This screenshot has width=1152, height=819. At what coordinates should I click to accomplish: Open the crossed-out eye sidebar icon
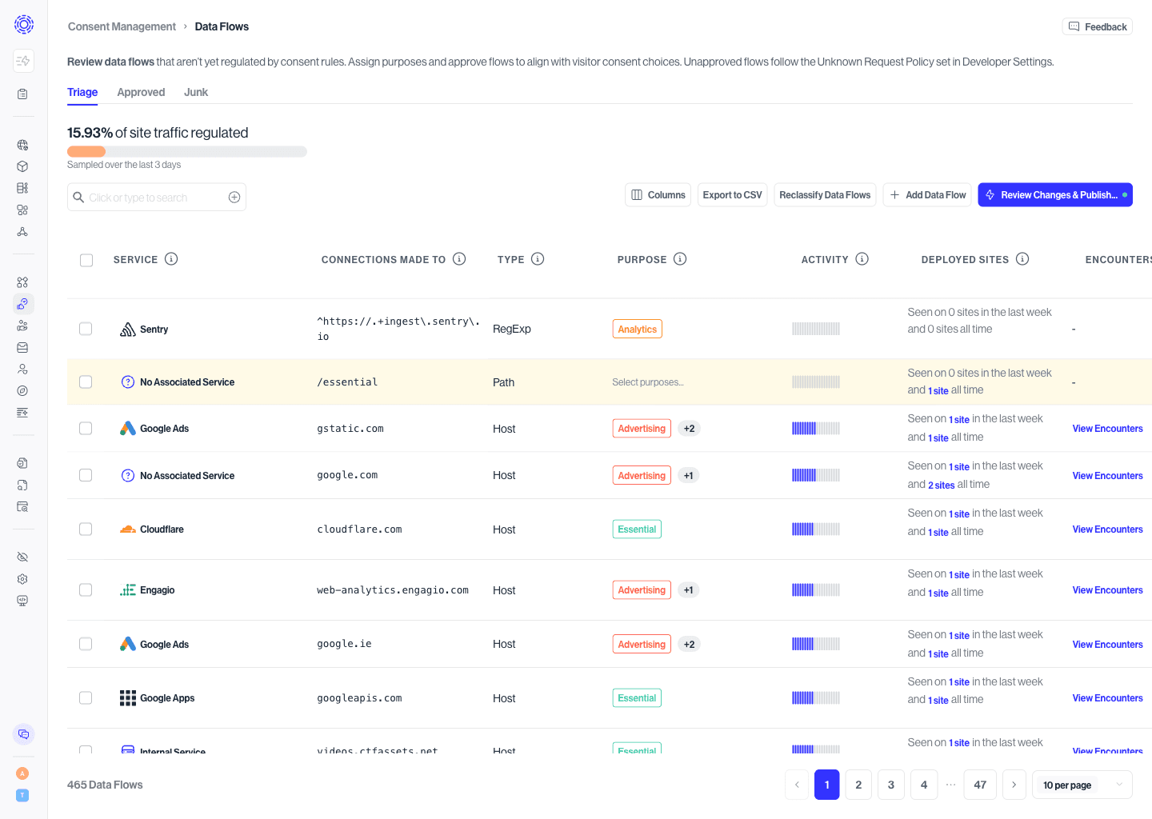22,557
